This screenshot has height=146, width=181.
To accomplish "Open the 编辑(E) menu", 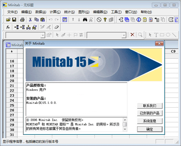I will click(27, 12).
